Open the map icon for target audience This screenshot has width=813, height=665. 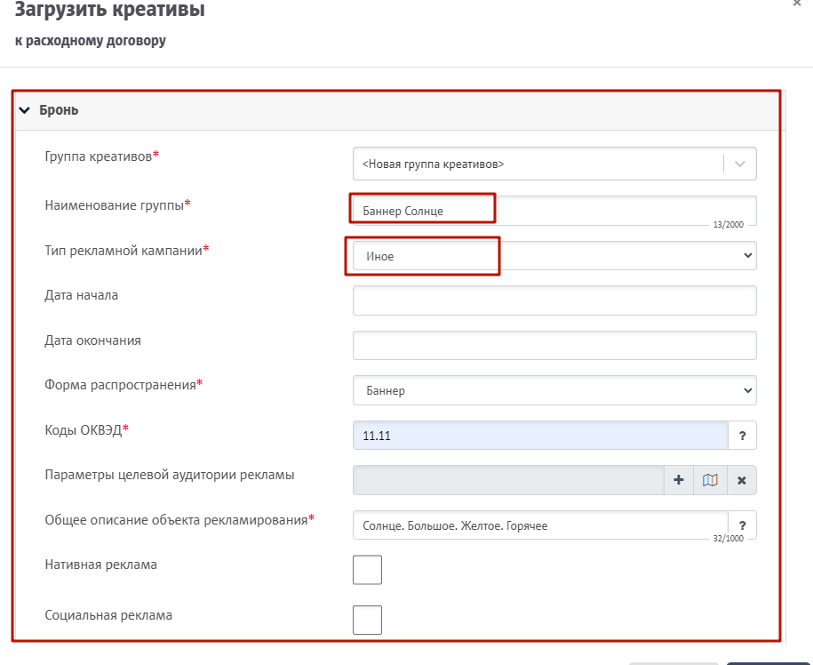click(x=710, y=480)
